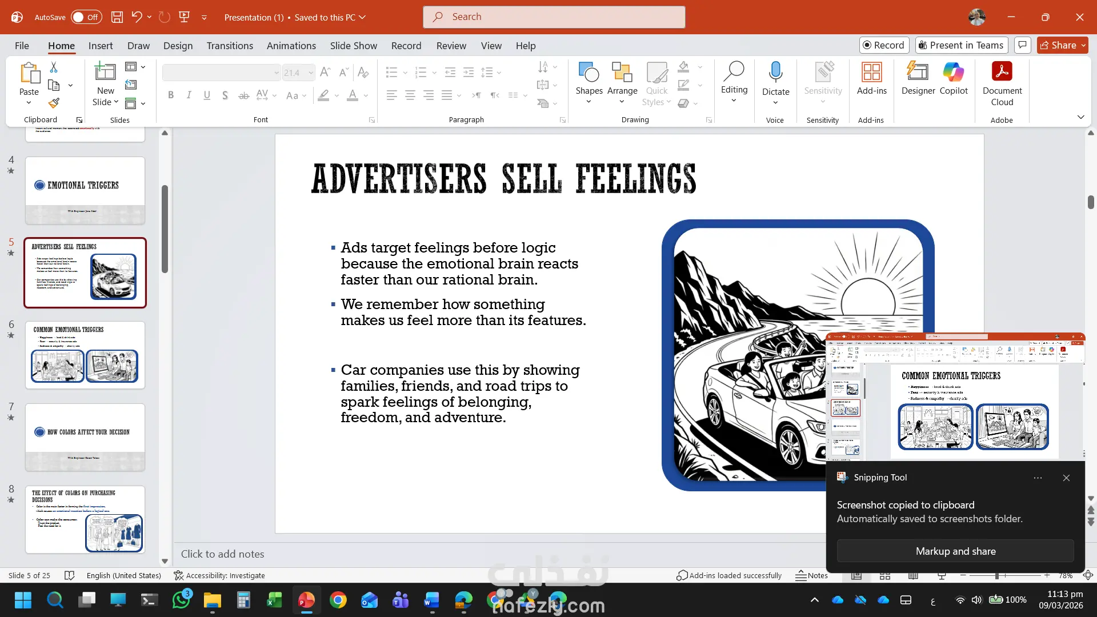Viewport: 1097px width, 617px height.
Task: Open Document Cloud Adobe icon
Action: [x=1002, y=73]
